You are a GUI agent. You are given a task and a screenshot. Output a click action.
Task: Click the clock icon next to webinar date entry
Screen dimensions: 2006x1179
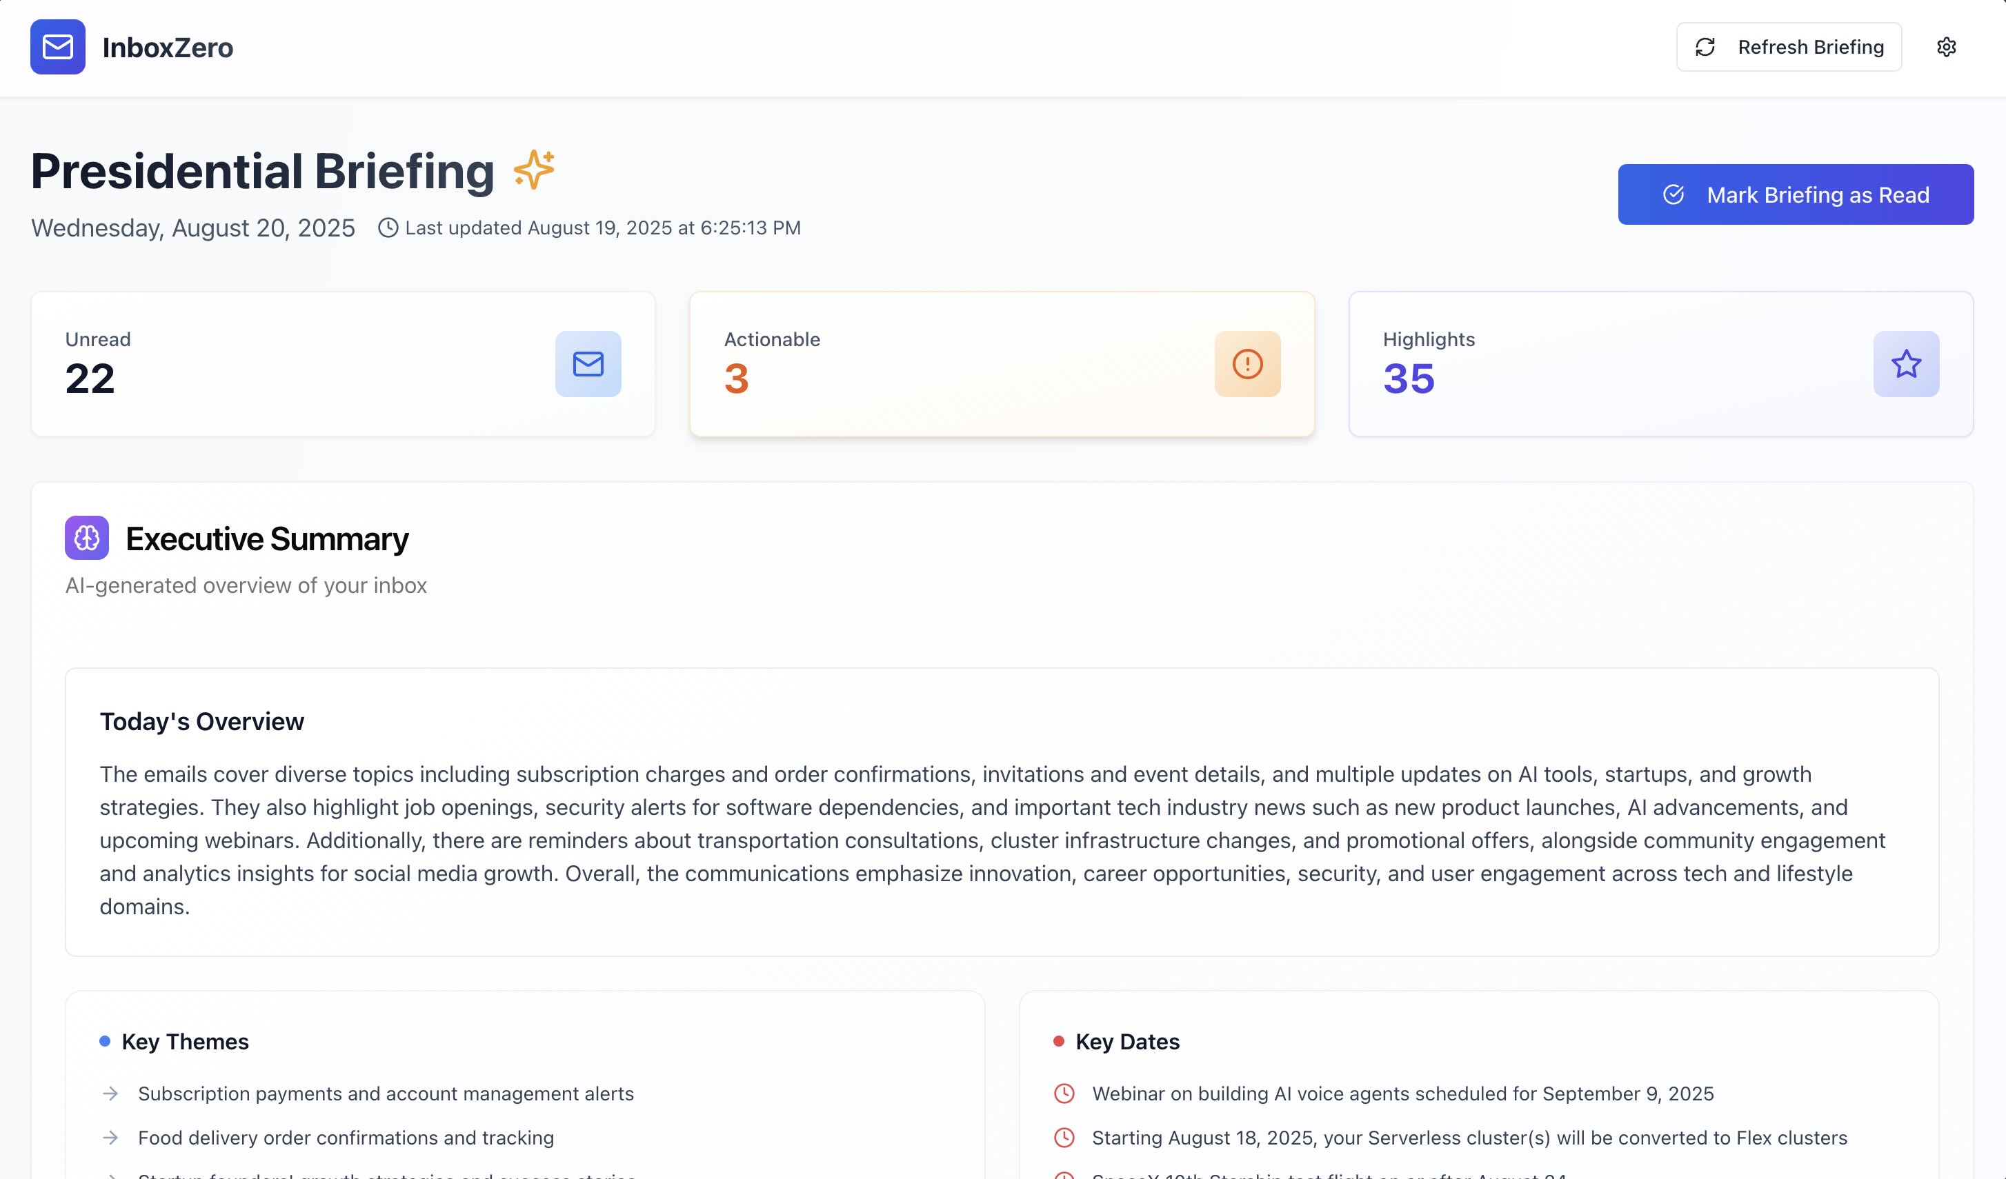[1064, 1093]
